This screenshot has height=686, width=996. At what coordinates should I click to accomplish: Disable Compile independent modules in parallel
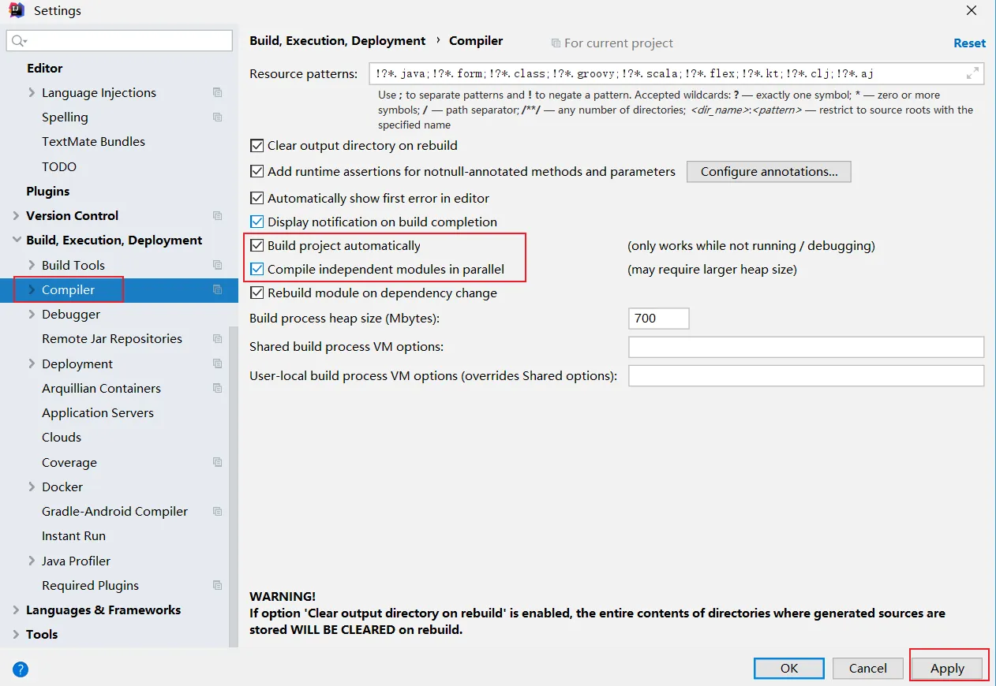(256, 270)
